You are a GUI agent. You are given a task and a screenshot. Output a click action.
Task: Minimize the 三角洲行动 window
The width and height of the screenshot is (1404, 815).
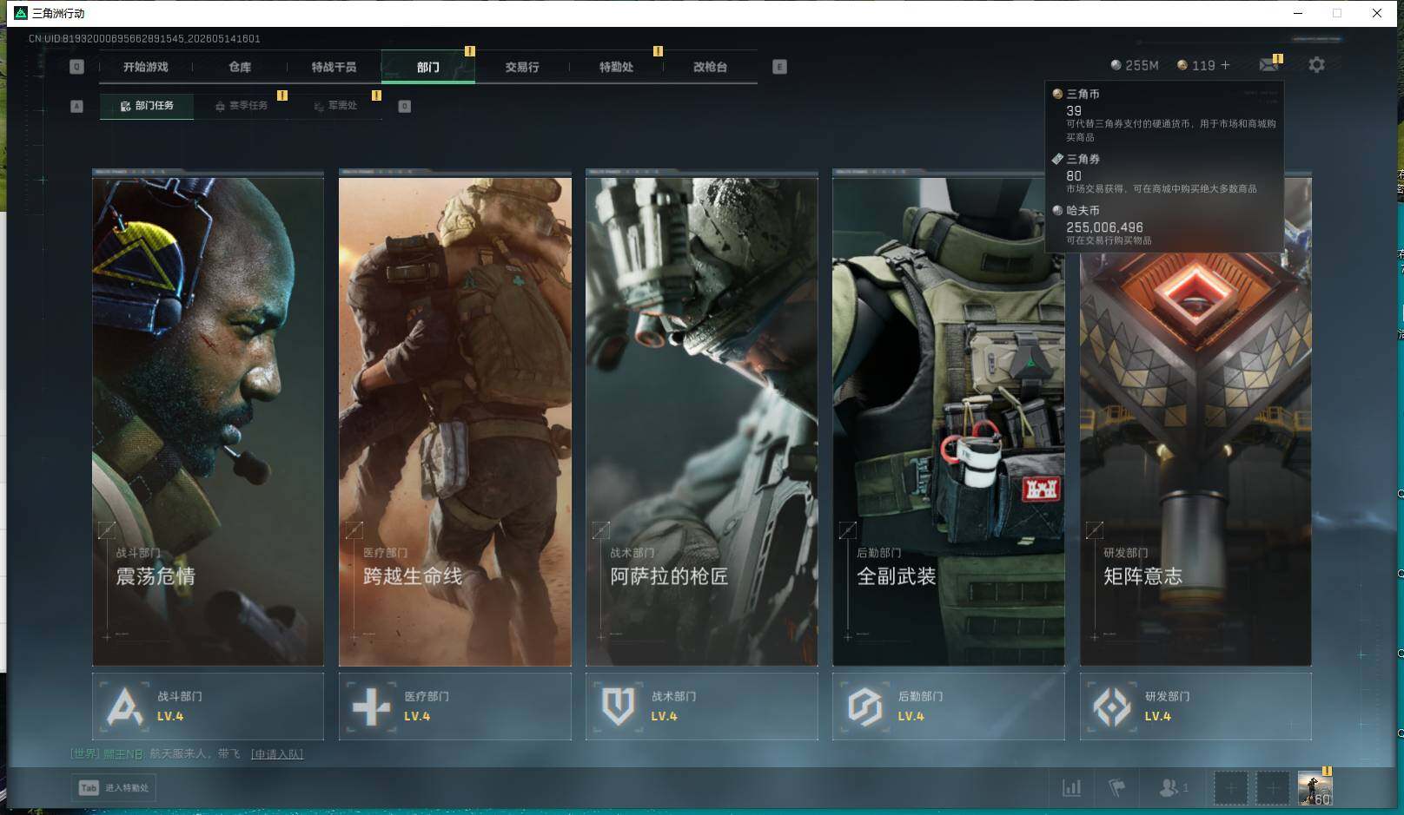(x=1298, y=13)
